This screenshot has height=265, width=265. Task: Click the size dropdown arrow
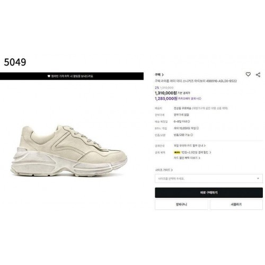coord(258,179)
